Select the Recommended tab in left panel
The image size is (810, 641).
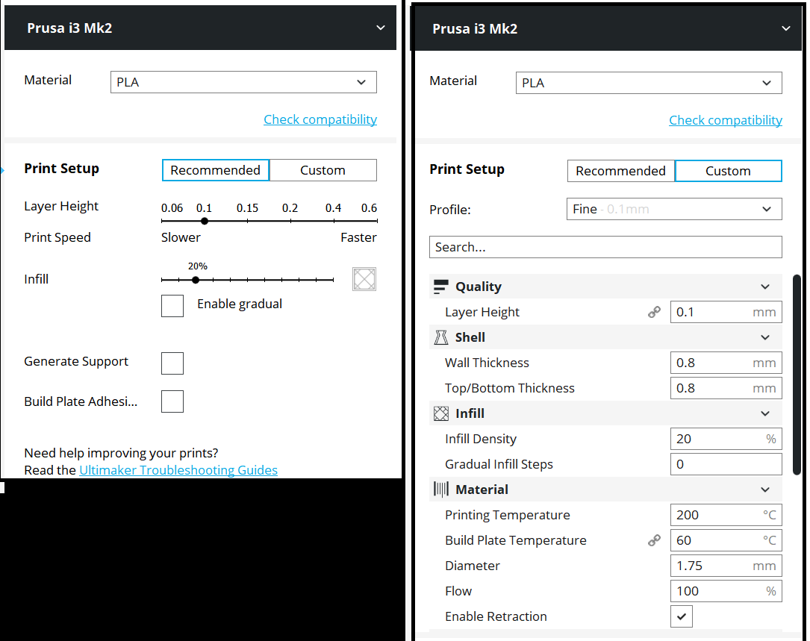point(216,170)
